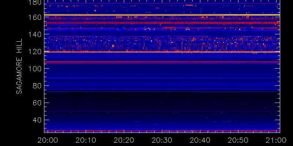293x146 pixels.
Task: Click the 60 frequency axis label
Action: click(37, 103)
